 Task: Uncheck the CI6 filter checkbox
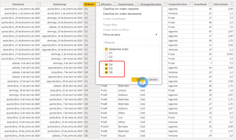coord(106,72)
